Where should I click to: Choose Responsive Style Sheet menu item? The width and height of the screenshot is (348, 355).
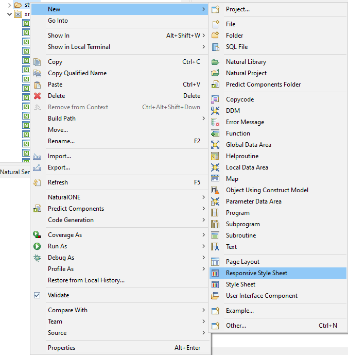[256, 273]
